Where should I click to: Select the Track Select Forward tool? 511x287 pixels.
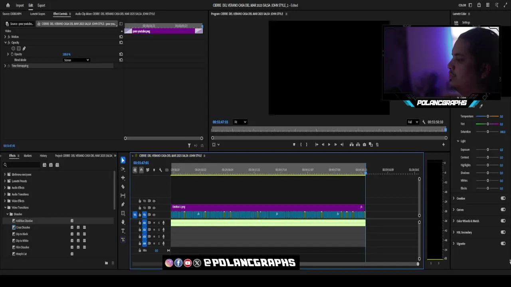(123, 169)
